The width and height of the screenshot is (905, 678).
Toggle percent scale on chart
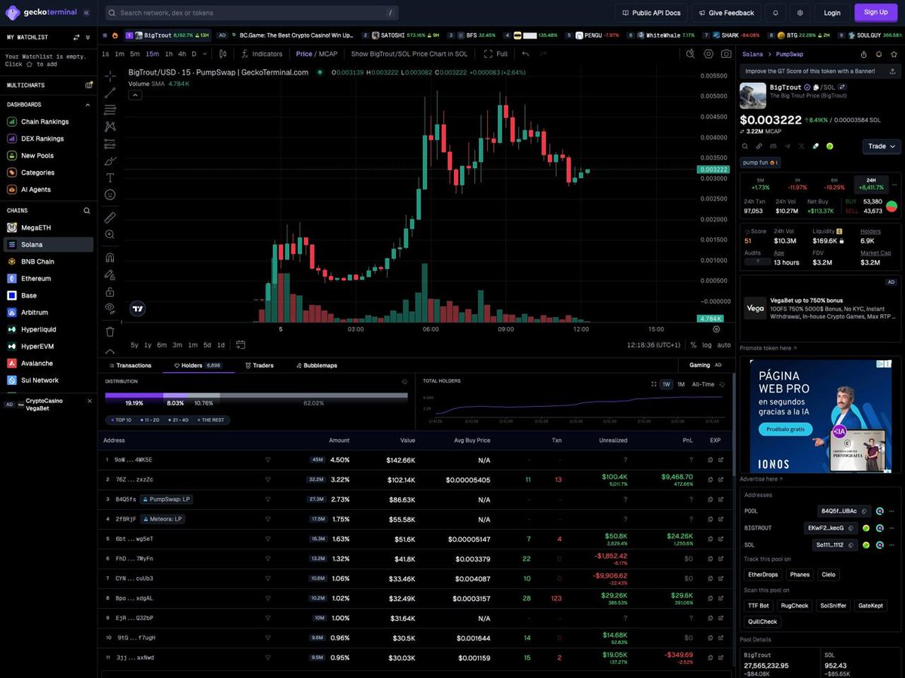(693, 344)
